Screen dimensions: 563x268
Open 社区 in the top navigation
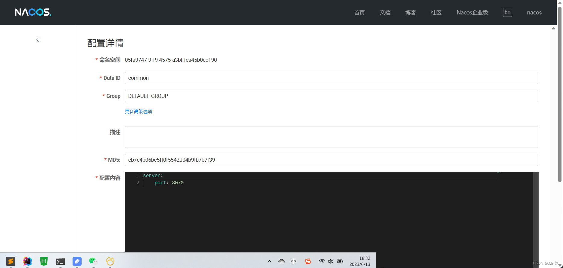tap(436, 12)
